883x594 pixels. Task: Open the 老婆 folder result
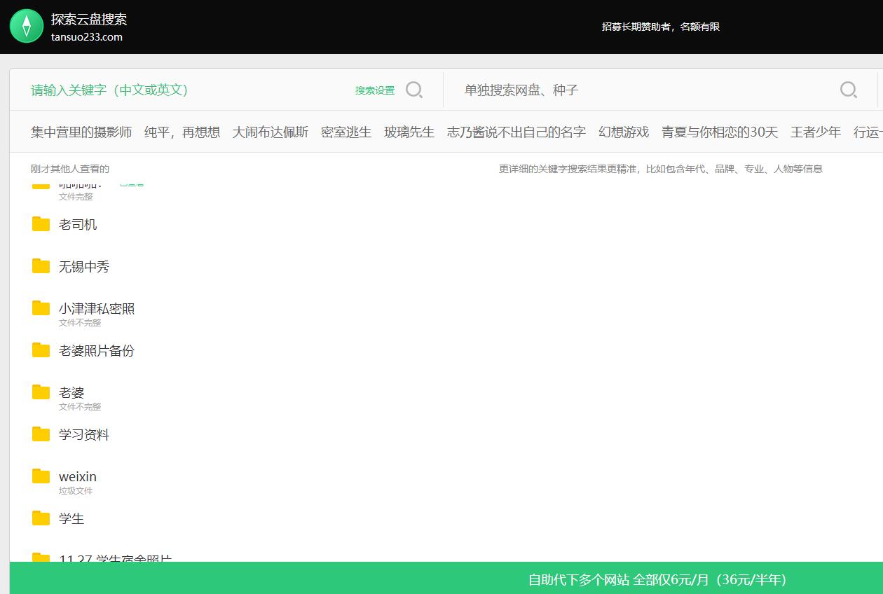(x=72, y=392)
